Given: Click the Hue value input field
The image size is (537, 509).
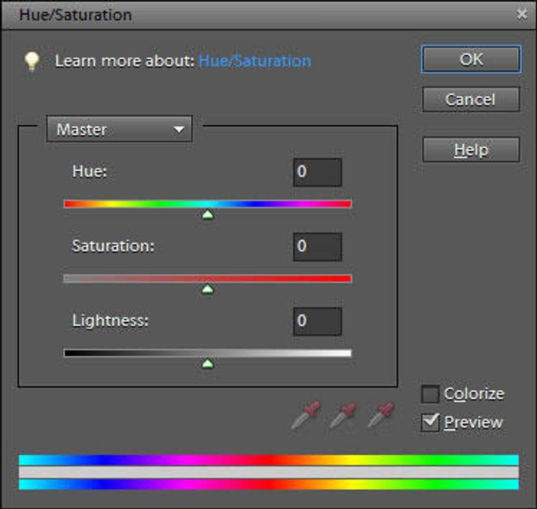Looking at the screenshot, I should click(318, 172).
